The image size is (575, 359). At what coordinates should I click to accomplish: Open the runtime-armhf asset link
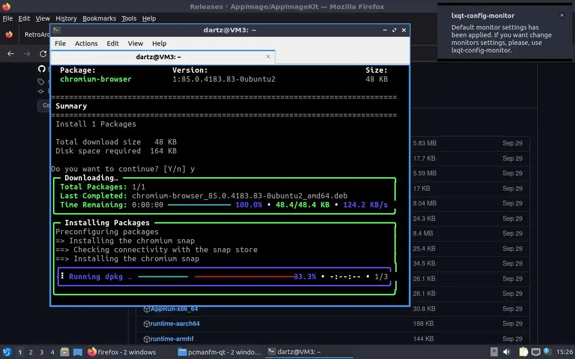pyautogui.click(x=172, y=339)
